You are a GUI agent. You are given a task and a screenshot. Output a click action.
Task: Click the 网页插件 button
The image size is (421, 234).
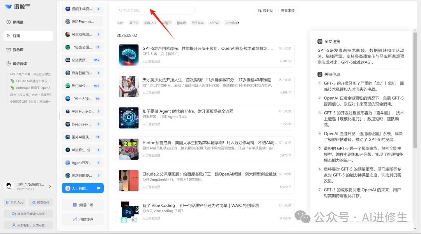point(41,202)
